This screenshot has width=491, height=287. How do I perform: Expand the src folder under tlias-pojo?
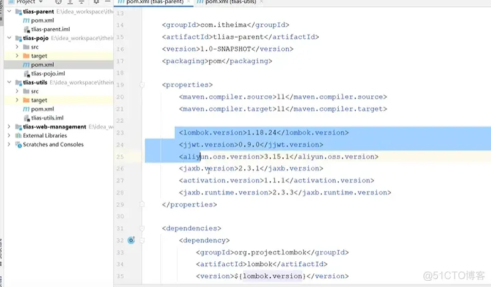pos(17,46)
